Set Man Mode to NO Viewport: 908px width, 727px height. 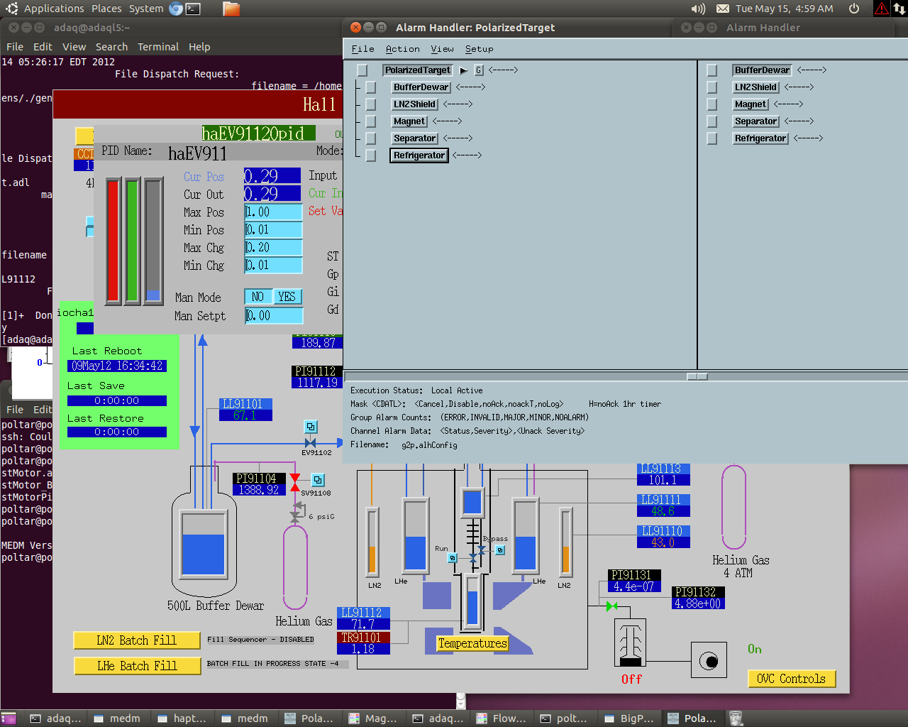(258, 297)
